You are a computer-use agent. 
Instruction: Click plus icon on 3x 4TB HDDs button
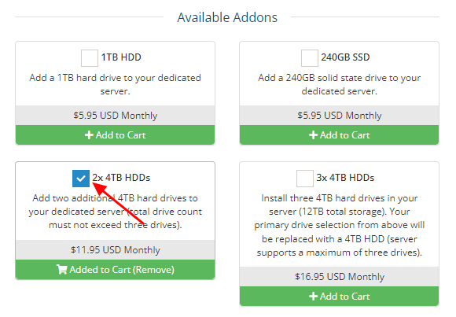313,297
